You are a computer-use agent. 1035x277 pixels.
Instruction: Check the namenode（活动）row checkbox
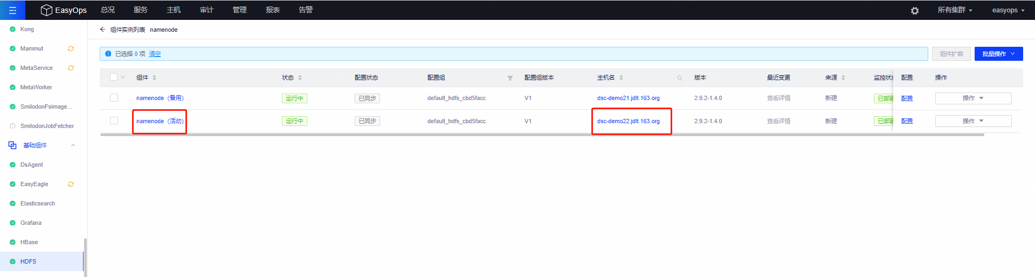114,120
